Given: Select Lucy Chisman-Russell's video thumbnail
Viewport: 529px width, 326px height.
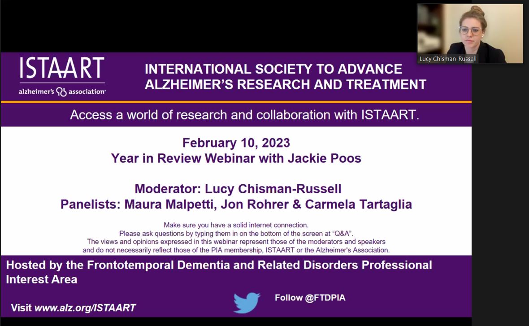Looking at the screenshot, I should click(470, 34).
